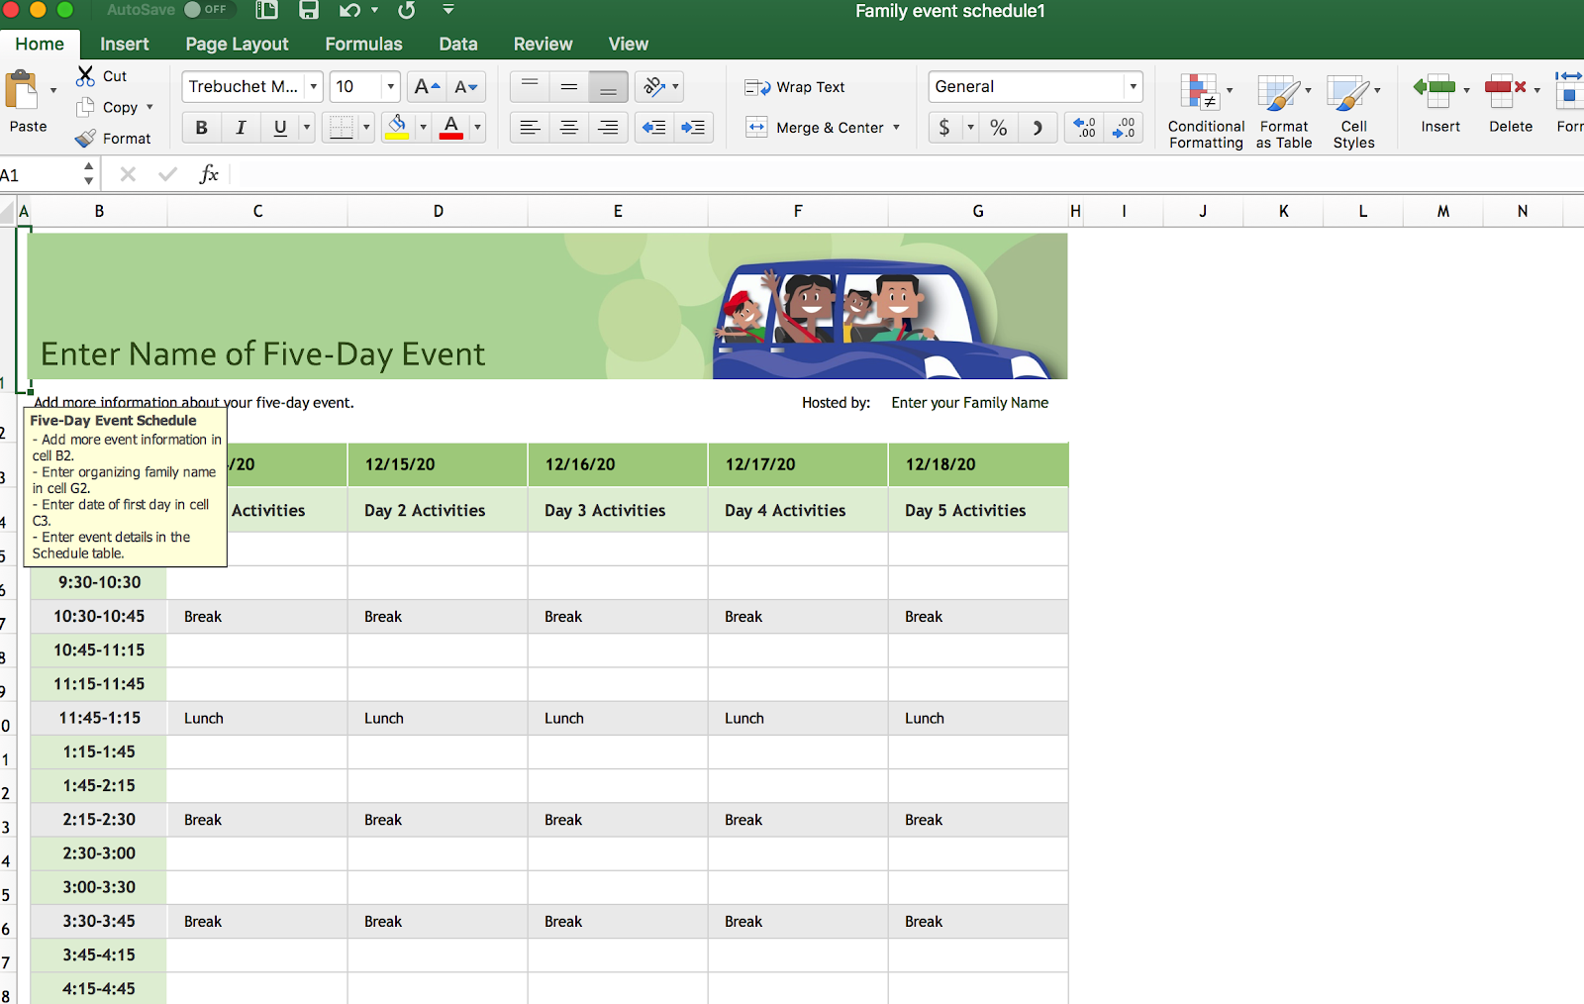This screenshot has width=1584, height=1004.
Task: Open the Review tab
Action: coord(544,44)
